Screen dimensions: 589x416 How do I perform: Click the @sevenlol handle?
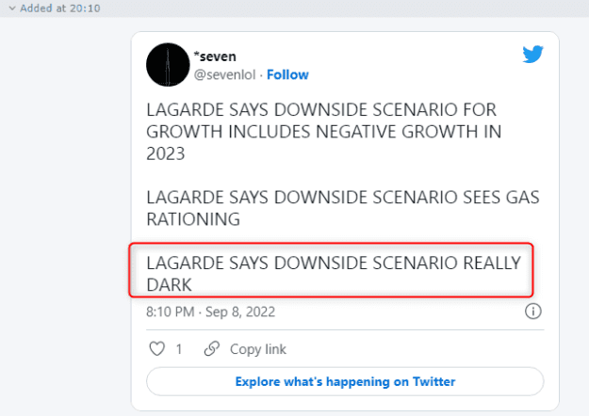coord(224,74)
